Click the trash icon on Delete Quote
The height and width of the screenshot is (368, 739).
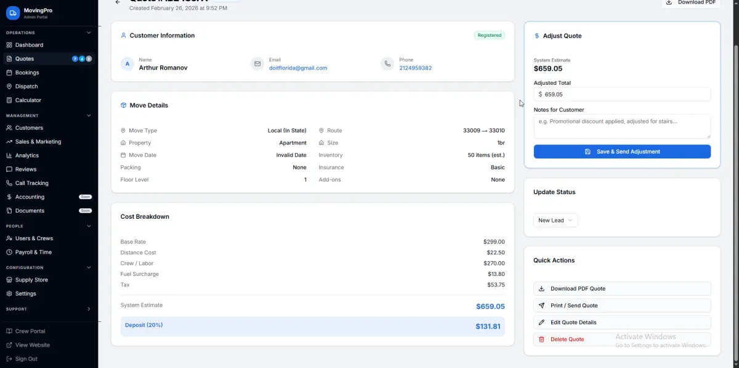pyautogui.click(x=542, y=339)
